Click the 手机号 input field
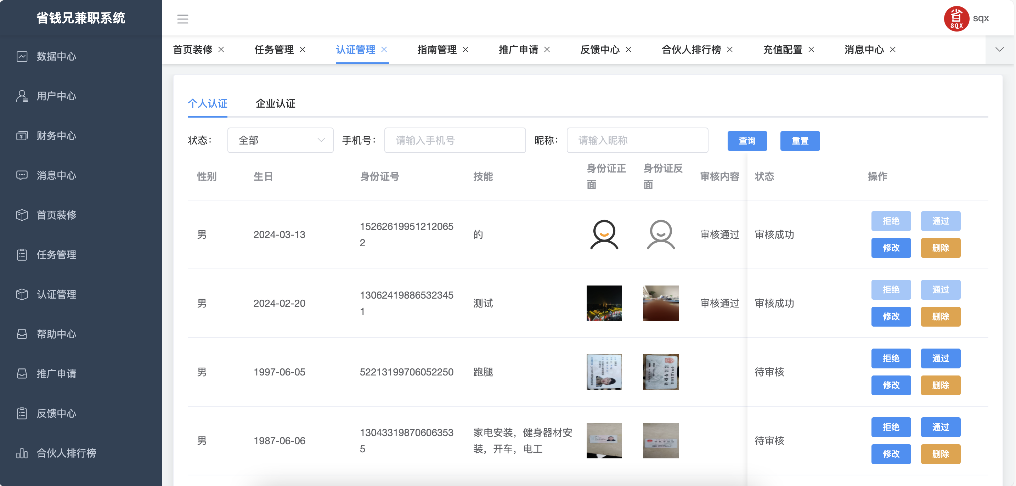The height and width of the screenshot is (486, 1016). 455,140
